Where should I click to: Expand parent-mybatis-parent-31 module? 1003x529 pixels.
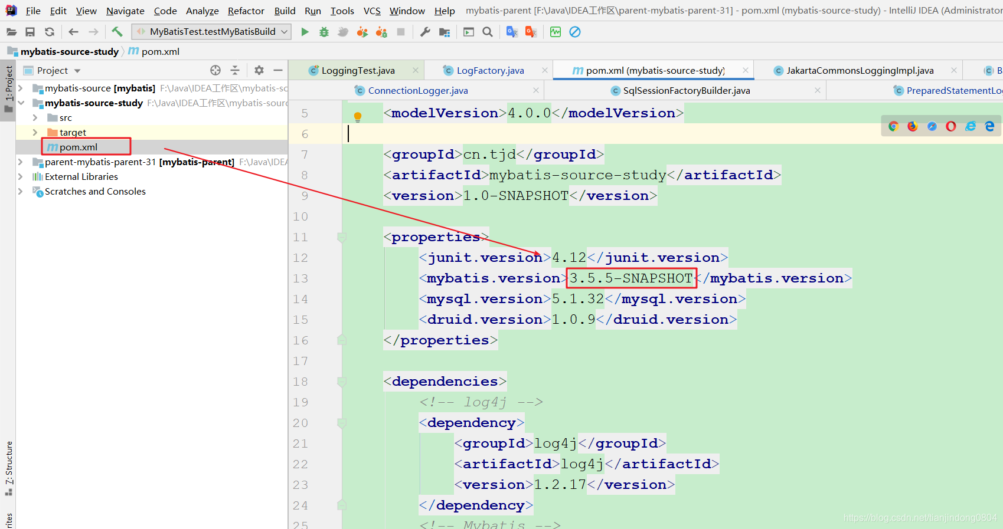21,162
